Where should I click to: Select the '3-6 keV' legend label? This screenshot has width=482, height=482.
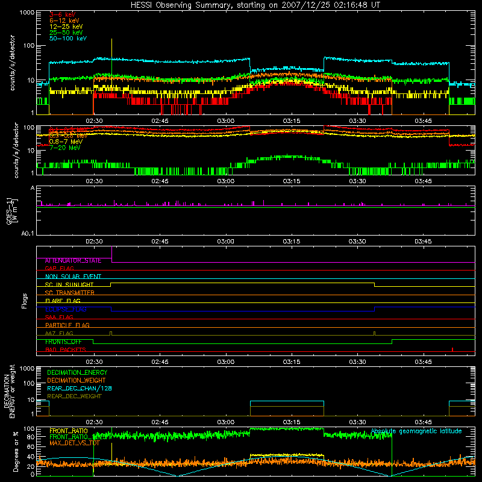[63, 14]
